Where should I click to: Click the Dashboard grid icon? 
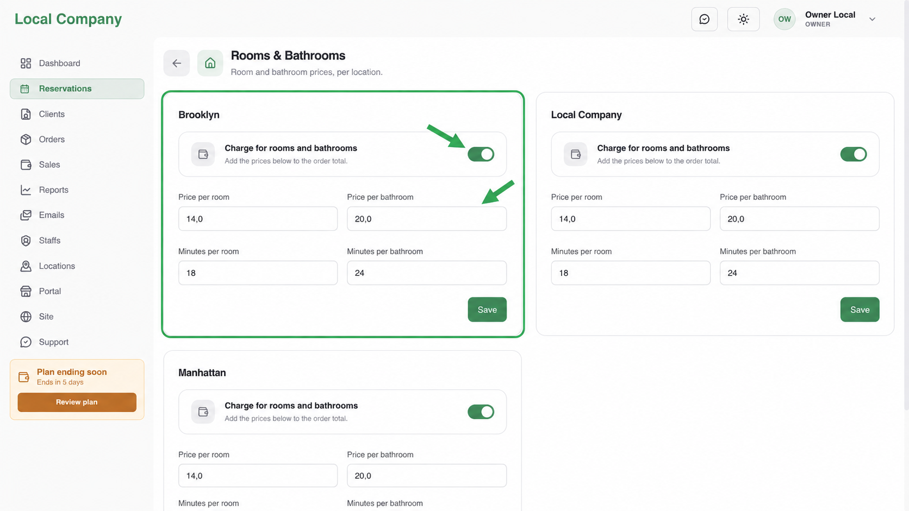[26, 64]
